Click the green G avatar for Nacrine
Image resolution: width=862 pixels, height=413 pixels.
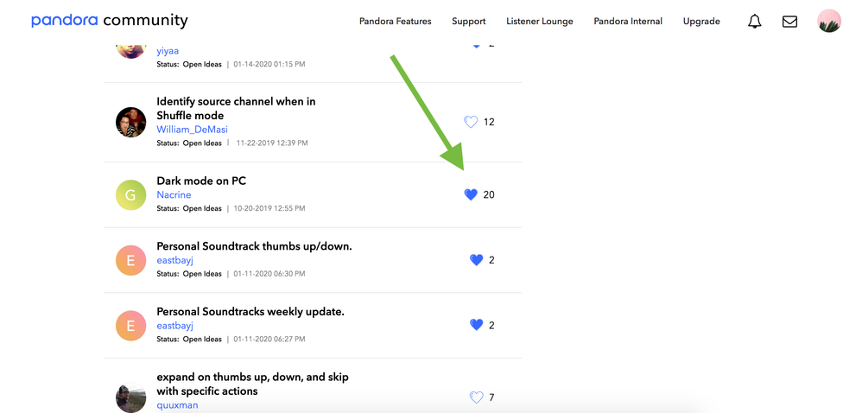point(131,194)
